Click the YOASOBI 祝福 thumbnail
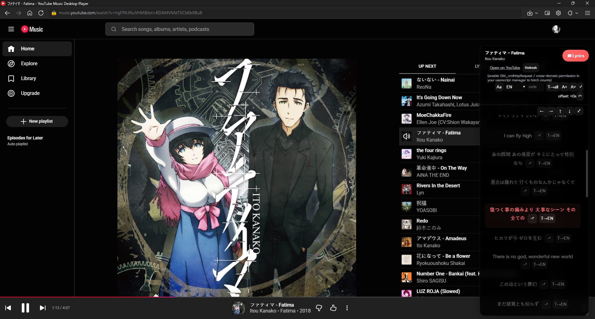595x319 pixels. tap(407, 207)
